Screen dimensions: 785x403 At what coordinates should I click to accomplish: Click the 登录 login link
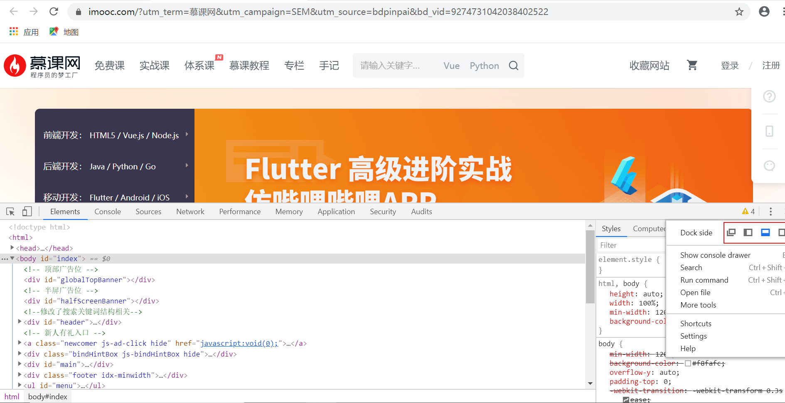pyautogui.click(x=730, y=66)
